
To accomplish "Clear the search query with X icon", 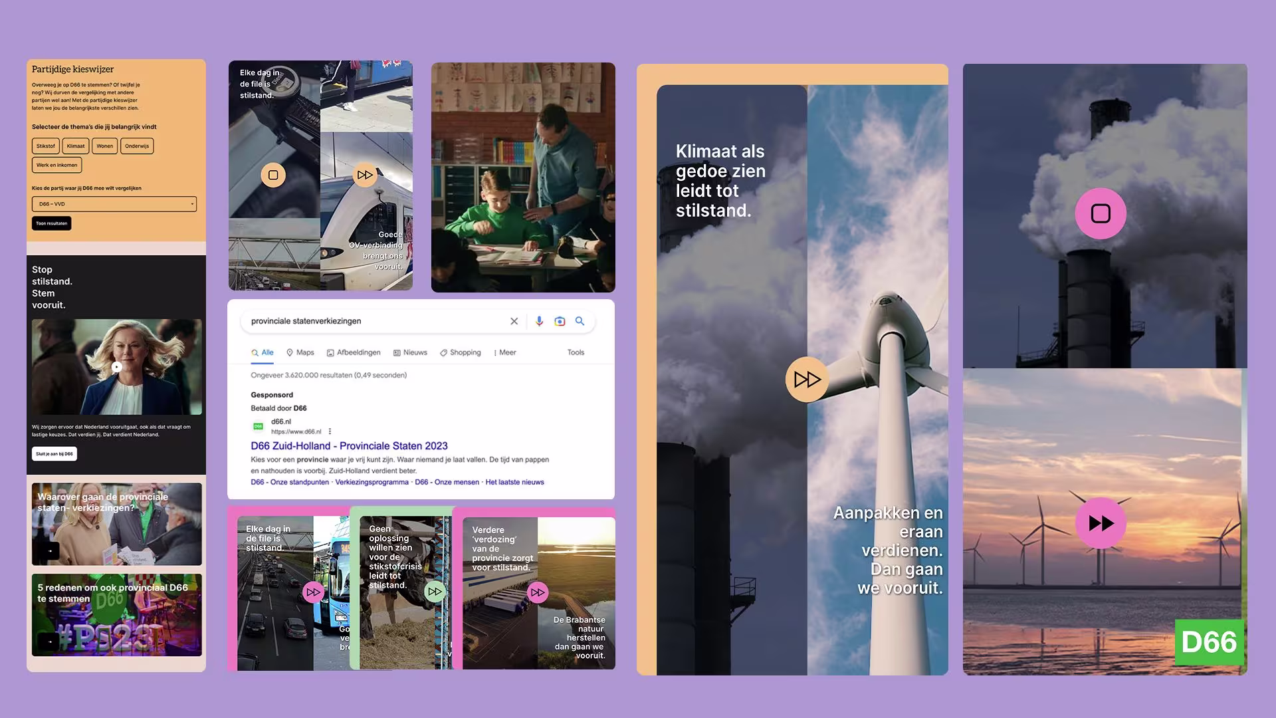I will point(514,321).
